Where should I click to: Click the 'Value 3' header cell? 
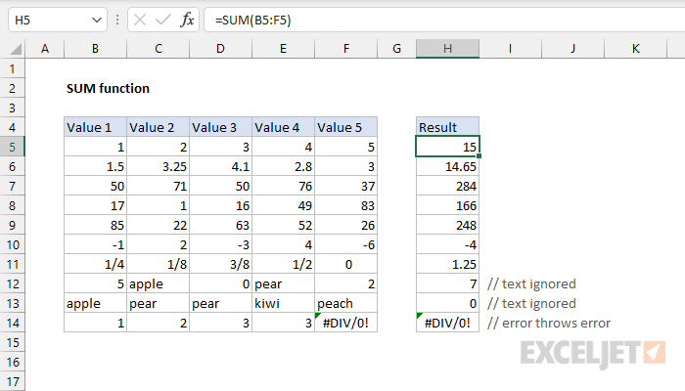click(220, 127)
